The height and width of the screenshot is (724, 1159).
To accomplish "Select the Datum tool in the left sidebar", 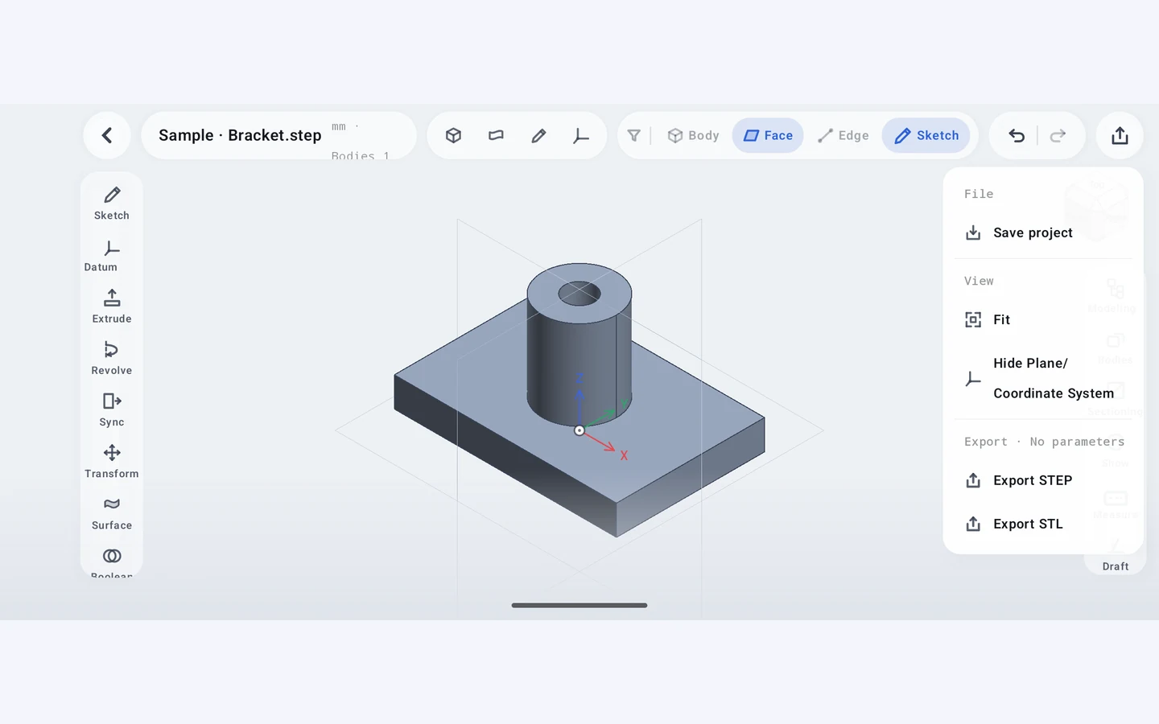I will pos(112,255).
